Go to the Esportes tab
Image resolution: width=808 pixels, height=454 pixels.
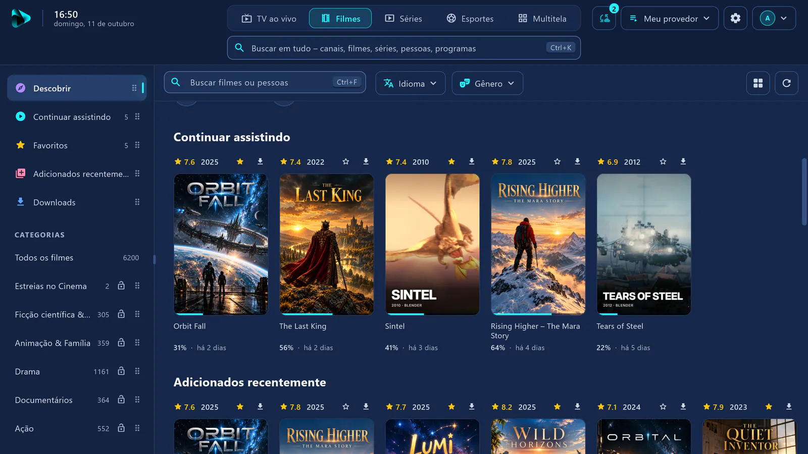470,18
